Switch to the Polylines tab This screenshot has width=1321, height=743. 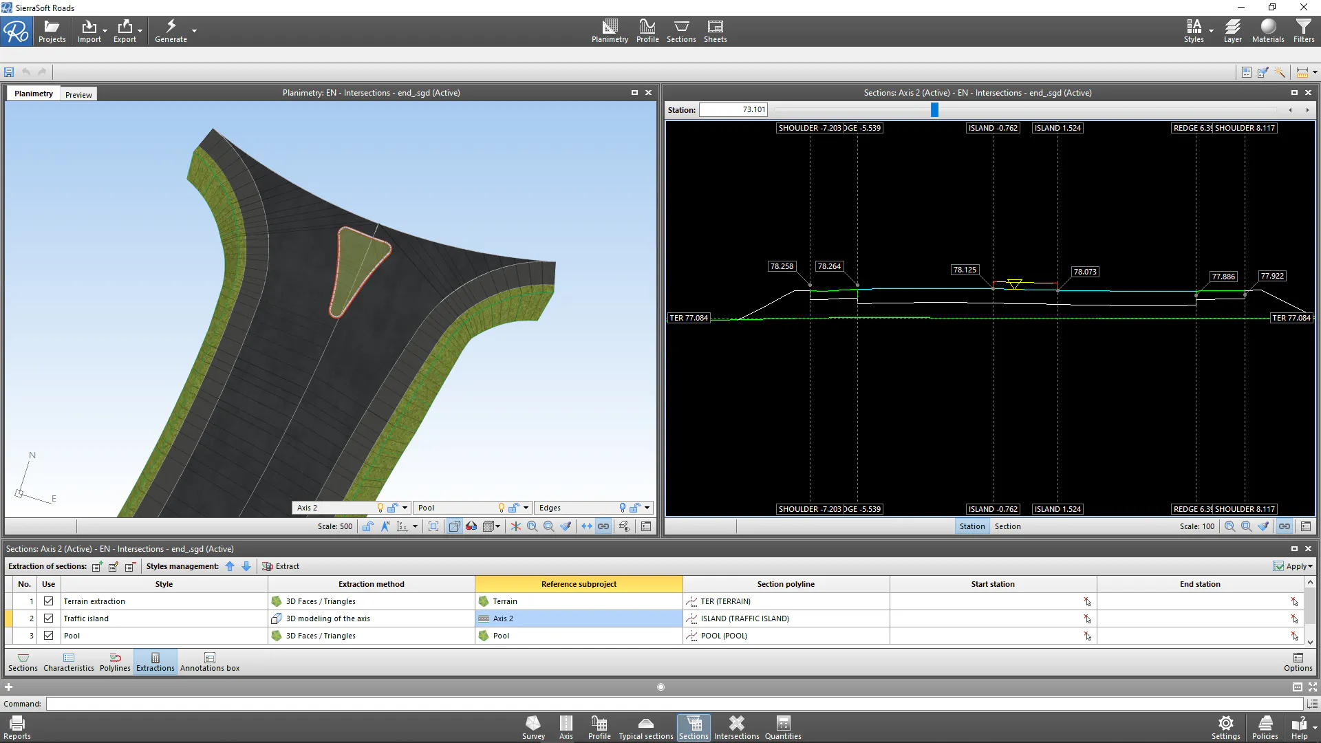pos(115,662)
